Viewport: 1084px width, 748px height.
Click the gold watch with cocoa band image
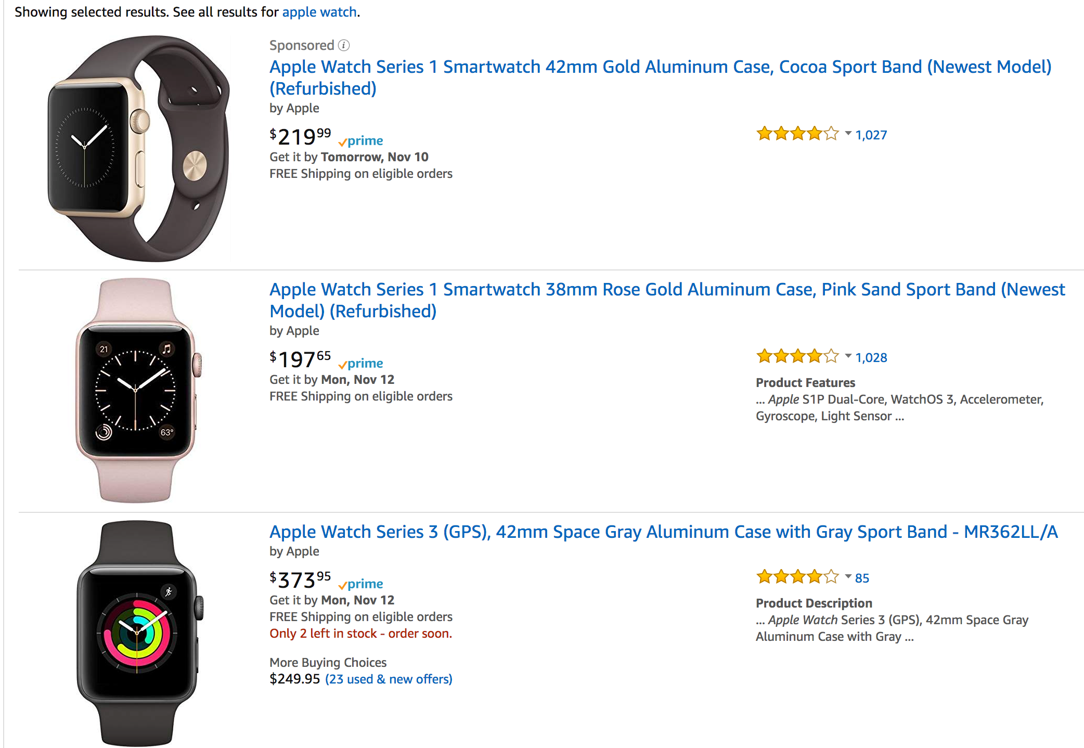[138, 148]
